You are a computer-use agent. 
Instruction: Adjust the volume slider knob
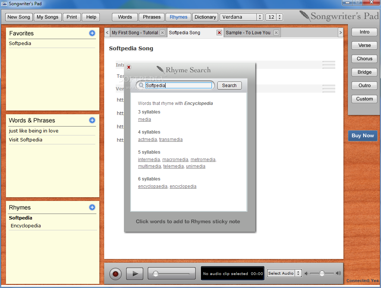322,273
